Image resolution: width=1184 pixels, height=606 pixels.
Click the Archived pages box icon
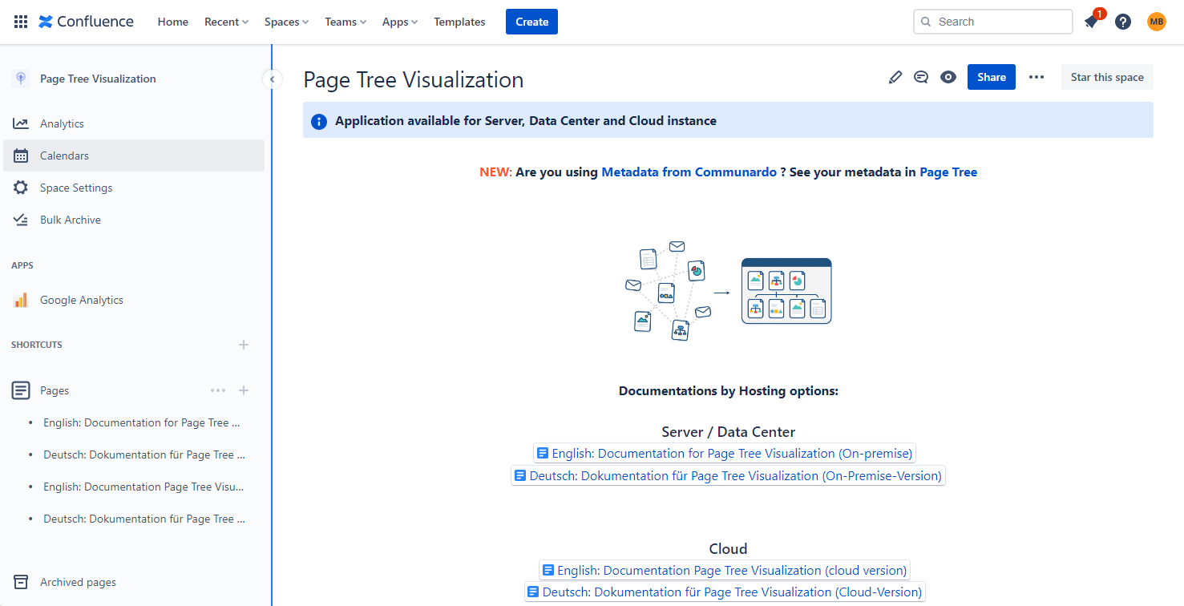coord(21,582)
